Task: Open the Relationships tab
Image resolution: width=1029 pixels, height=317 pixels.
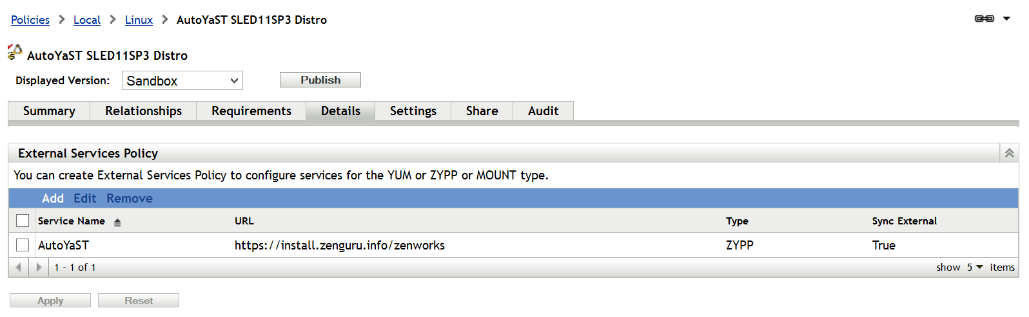Action: click(143, 111)
